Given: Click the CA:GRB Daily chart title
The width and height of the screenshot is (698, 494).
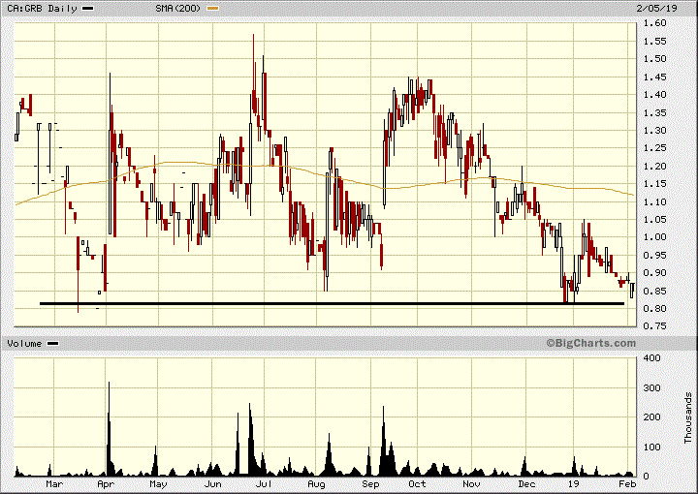Looking at the screenshot, I should click(42, 8).
